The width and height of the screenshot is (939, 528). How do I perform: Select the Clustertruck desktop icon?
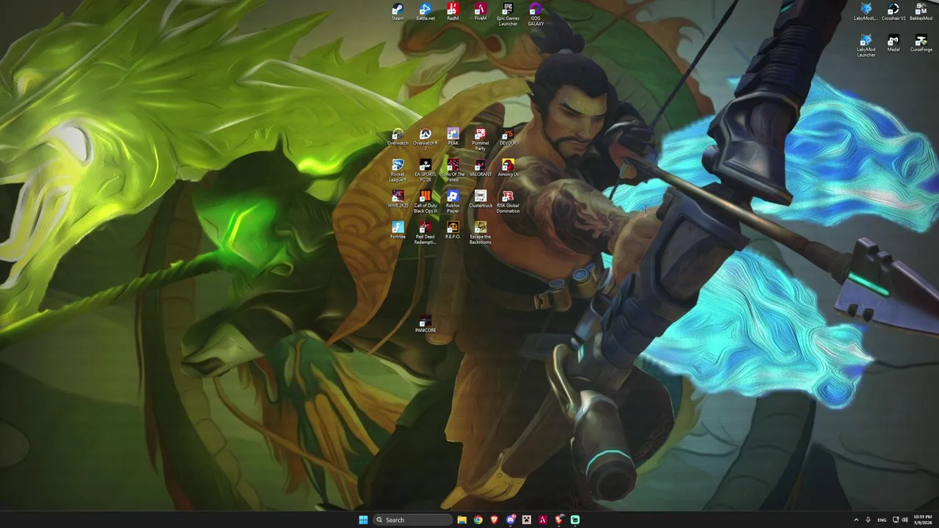point(481,199)
